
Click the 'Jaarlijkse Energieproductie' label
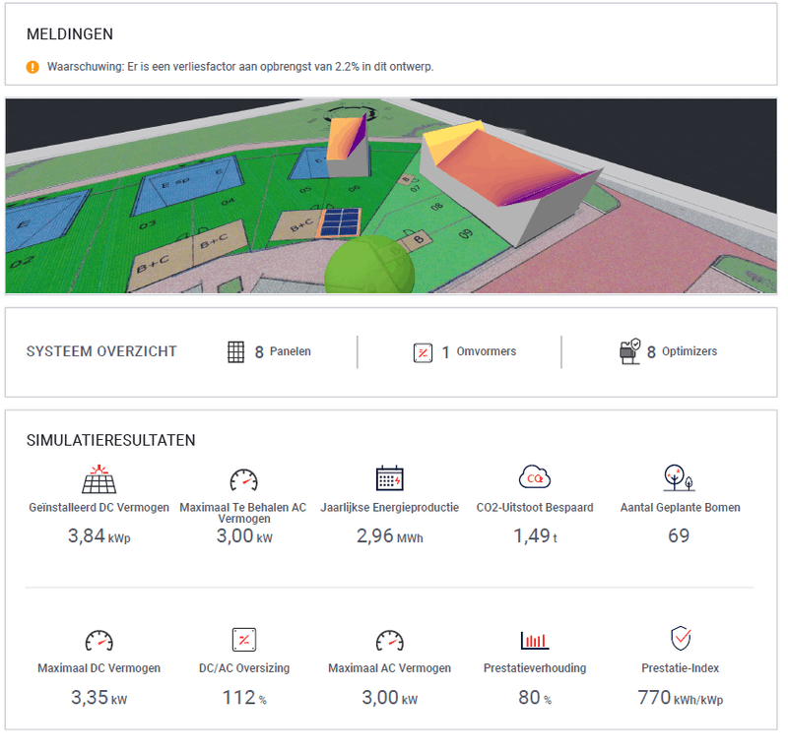389,508
